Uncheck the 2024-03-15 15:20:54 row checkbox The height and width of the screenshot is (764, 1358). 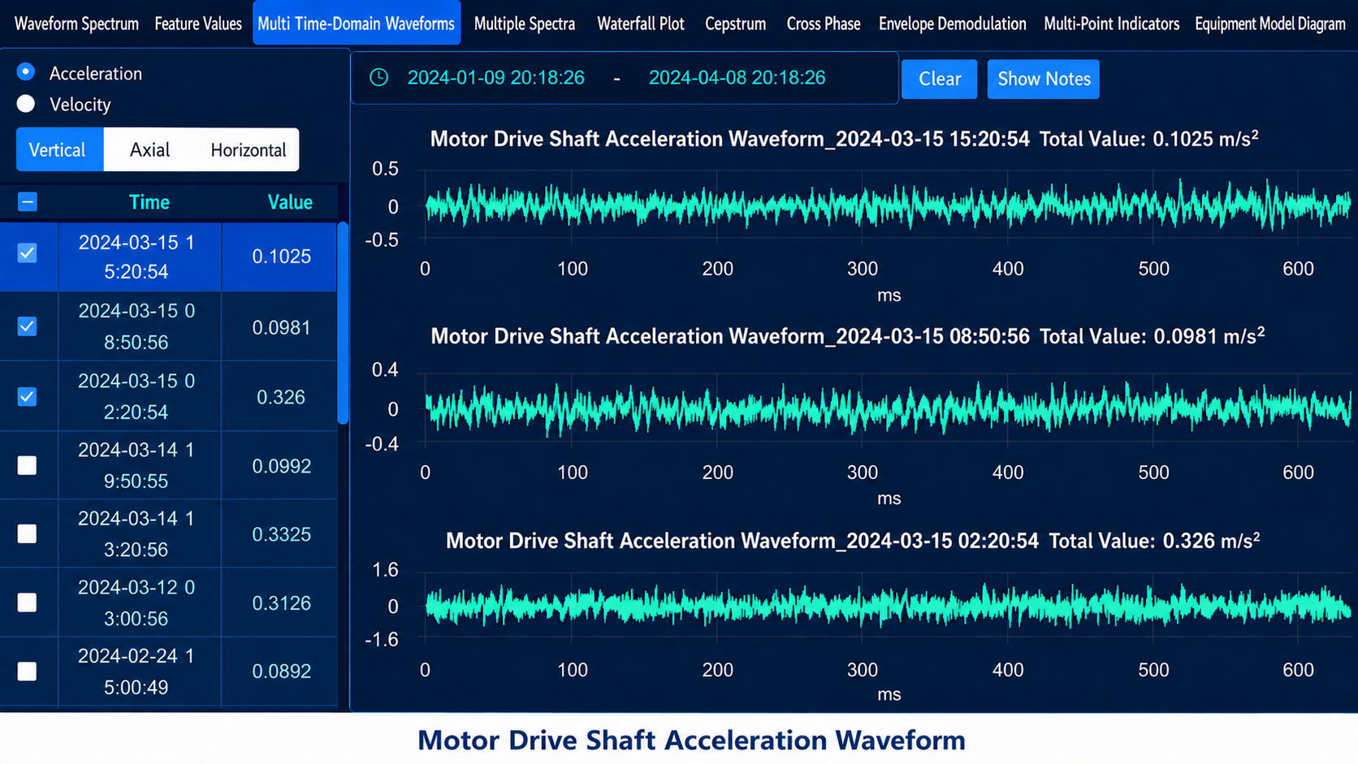click(x=28, y=253)
